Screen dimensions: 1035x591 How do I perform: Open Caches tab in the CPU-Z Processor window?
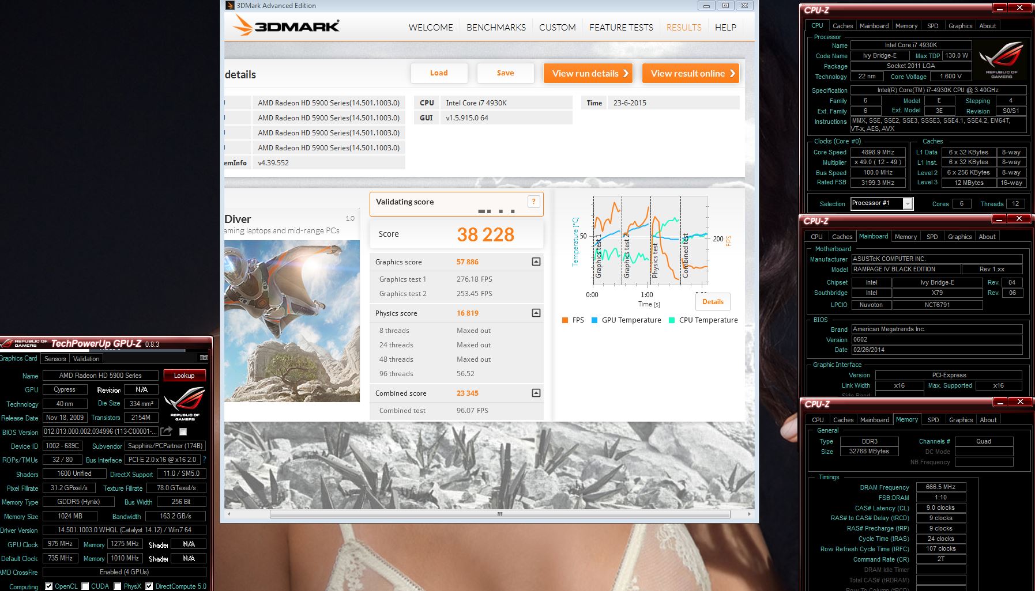842,26
